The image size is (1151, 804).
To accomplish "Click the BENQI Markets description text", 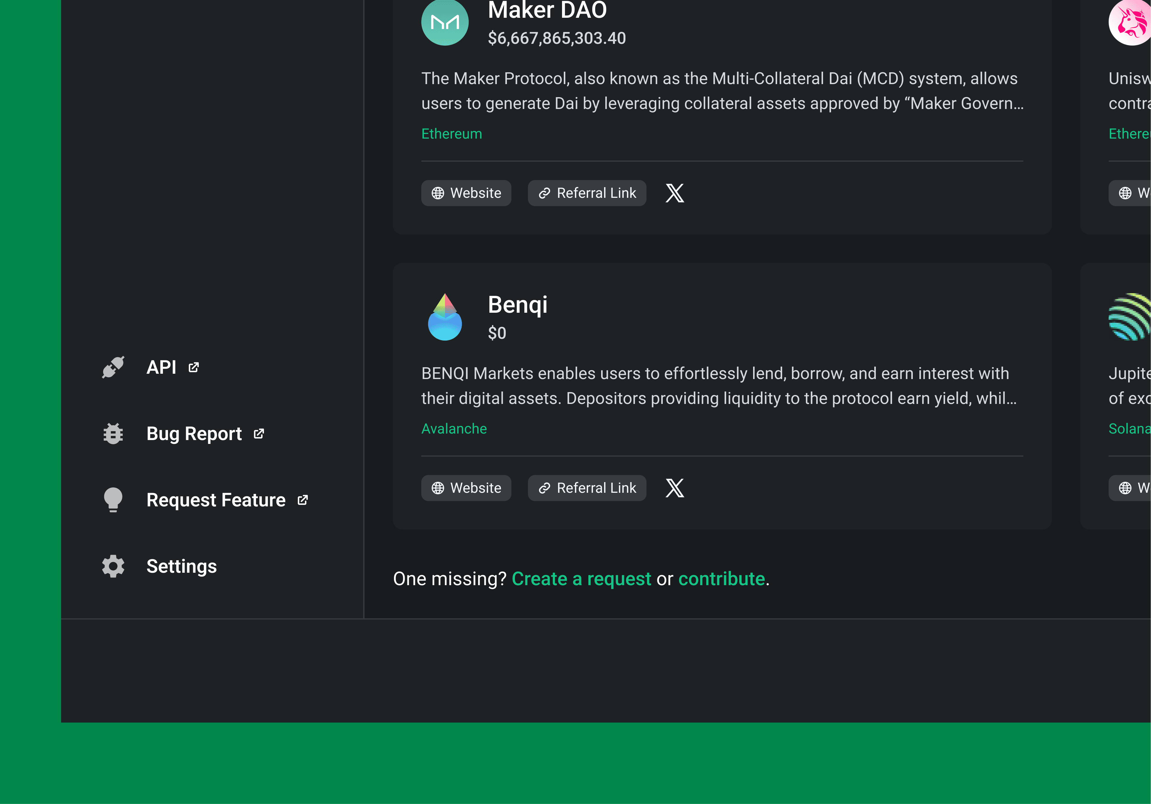I will (x=719, y=386).
